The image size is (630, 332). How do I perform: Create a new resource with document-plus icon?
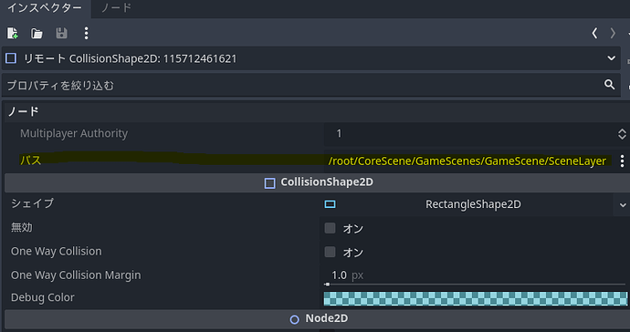point(13,34)
